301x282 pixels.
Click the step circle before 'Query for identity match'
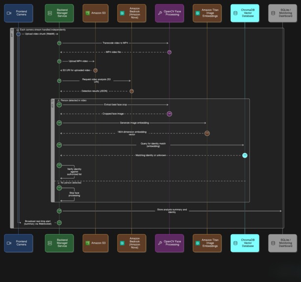[x=59, y=145]
